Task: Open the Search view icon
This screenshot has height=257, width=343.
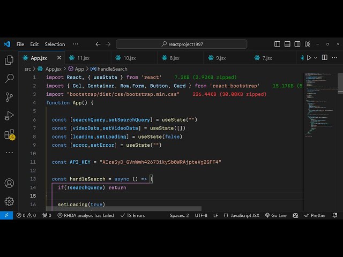Action: coord(9,79)
